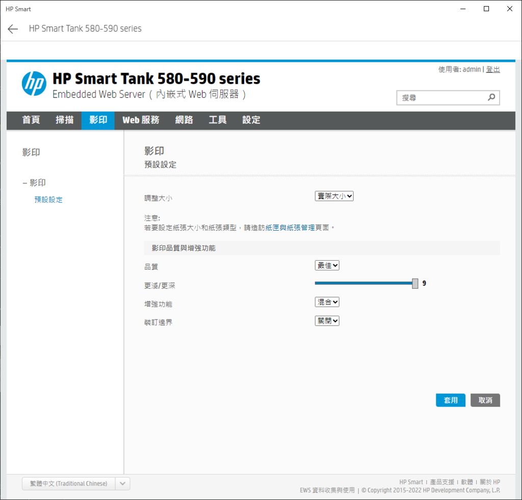Click the search magnifier icon
The image size is (522, 500).
[x=491, y=97]
